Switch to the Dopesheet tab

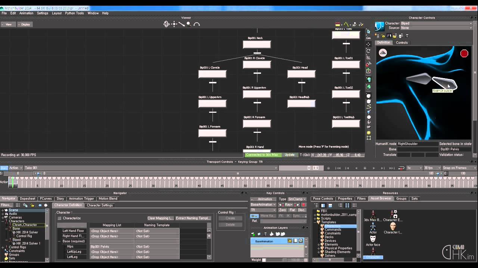point(28,199)
